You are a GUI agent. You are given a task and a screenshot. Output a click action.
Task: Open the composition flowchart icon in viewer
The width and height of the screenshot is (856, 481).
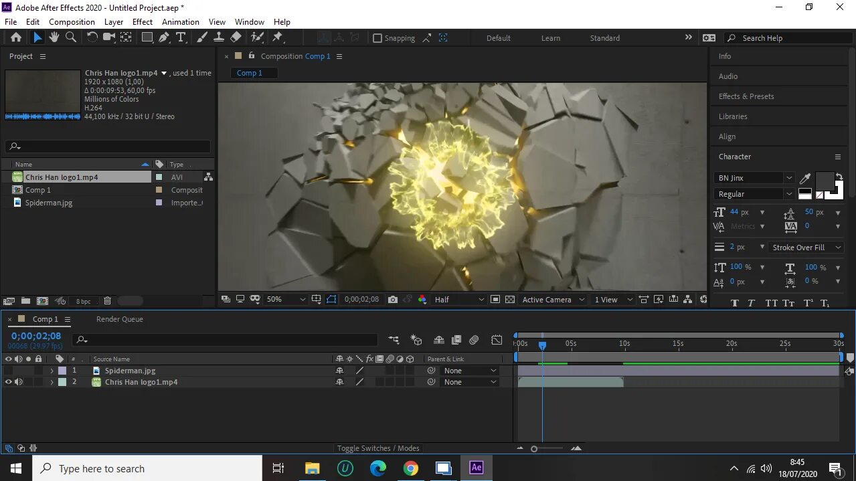pos(688,300)
